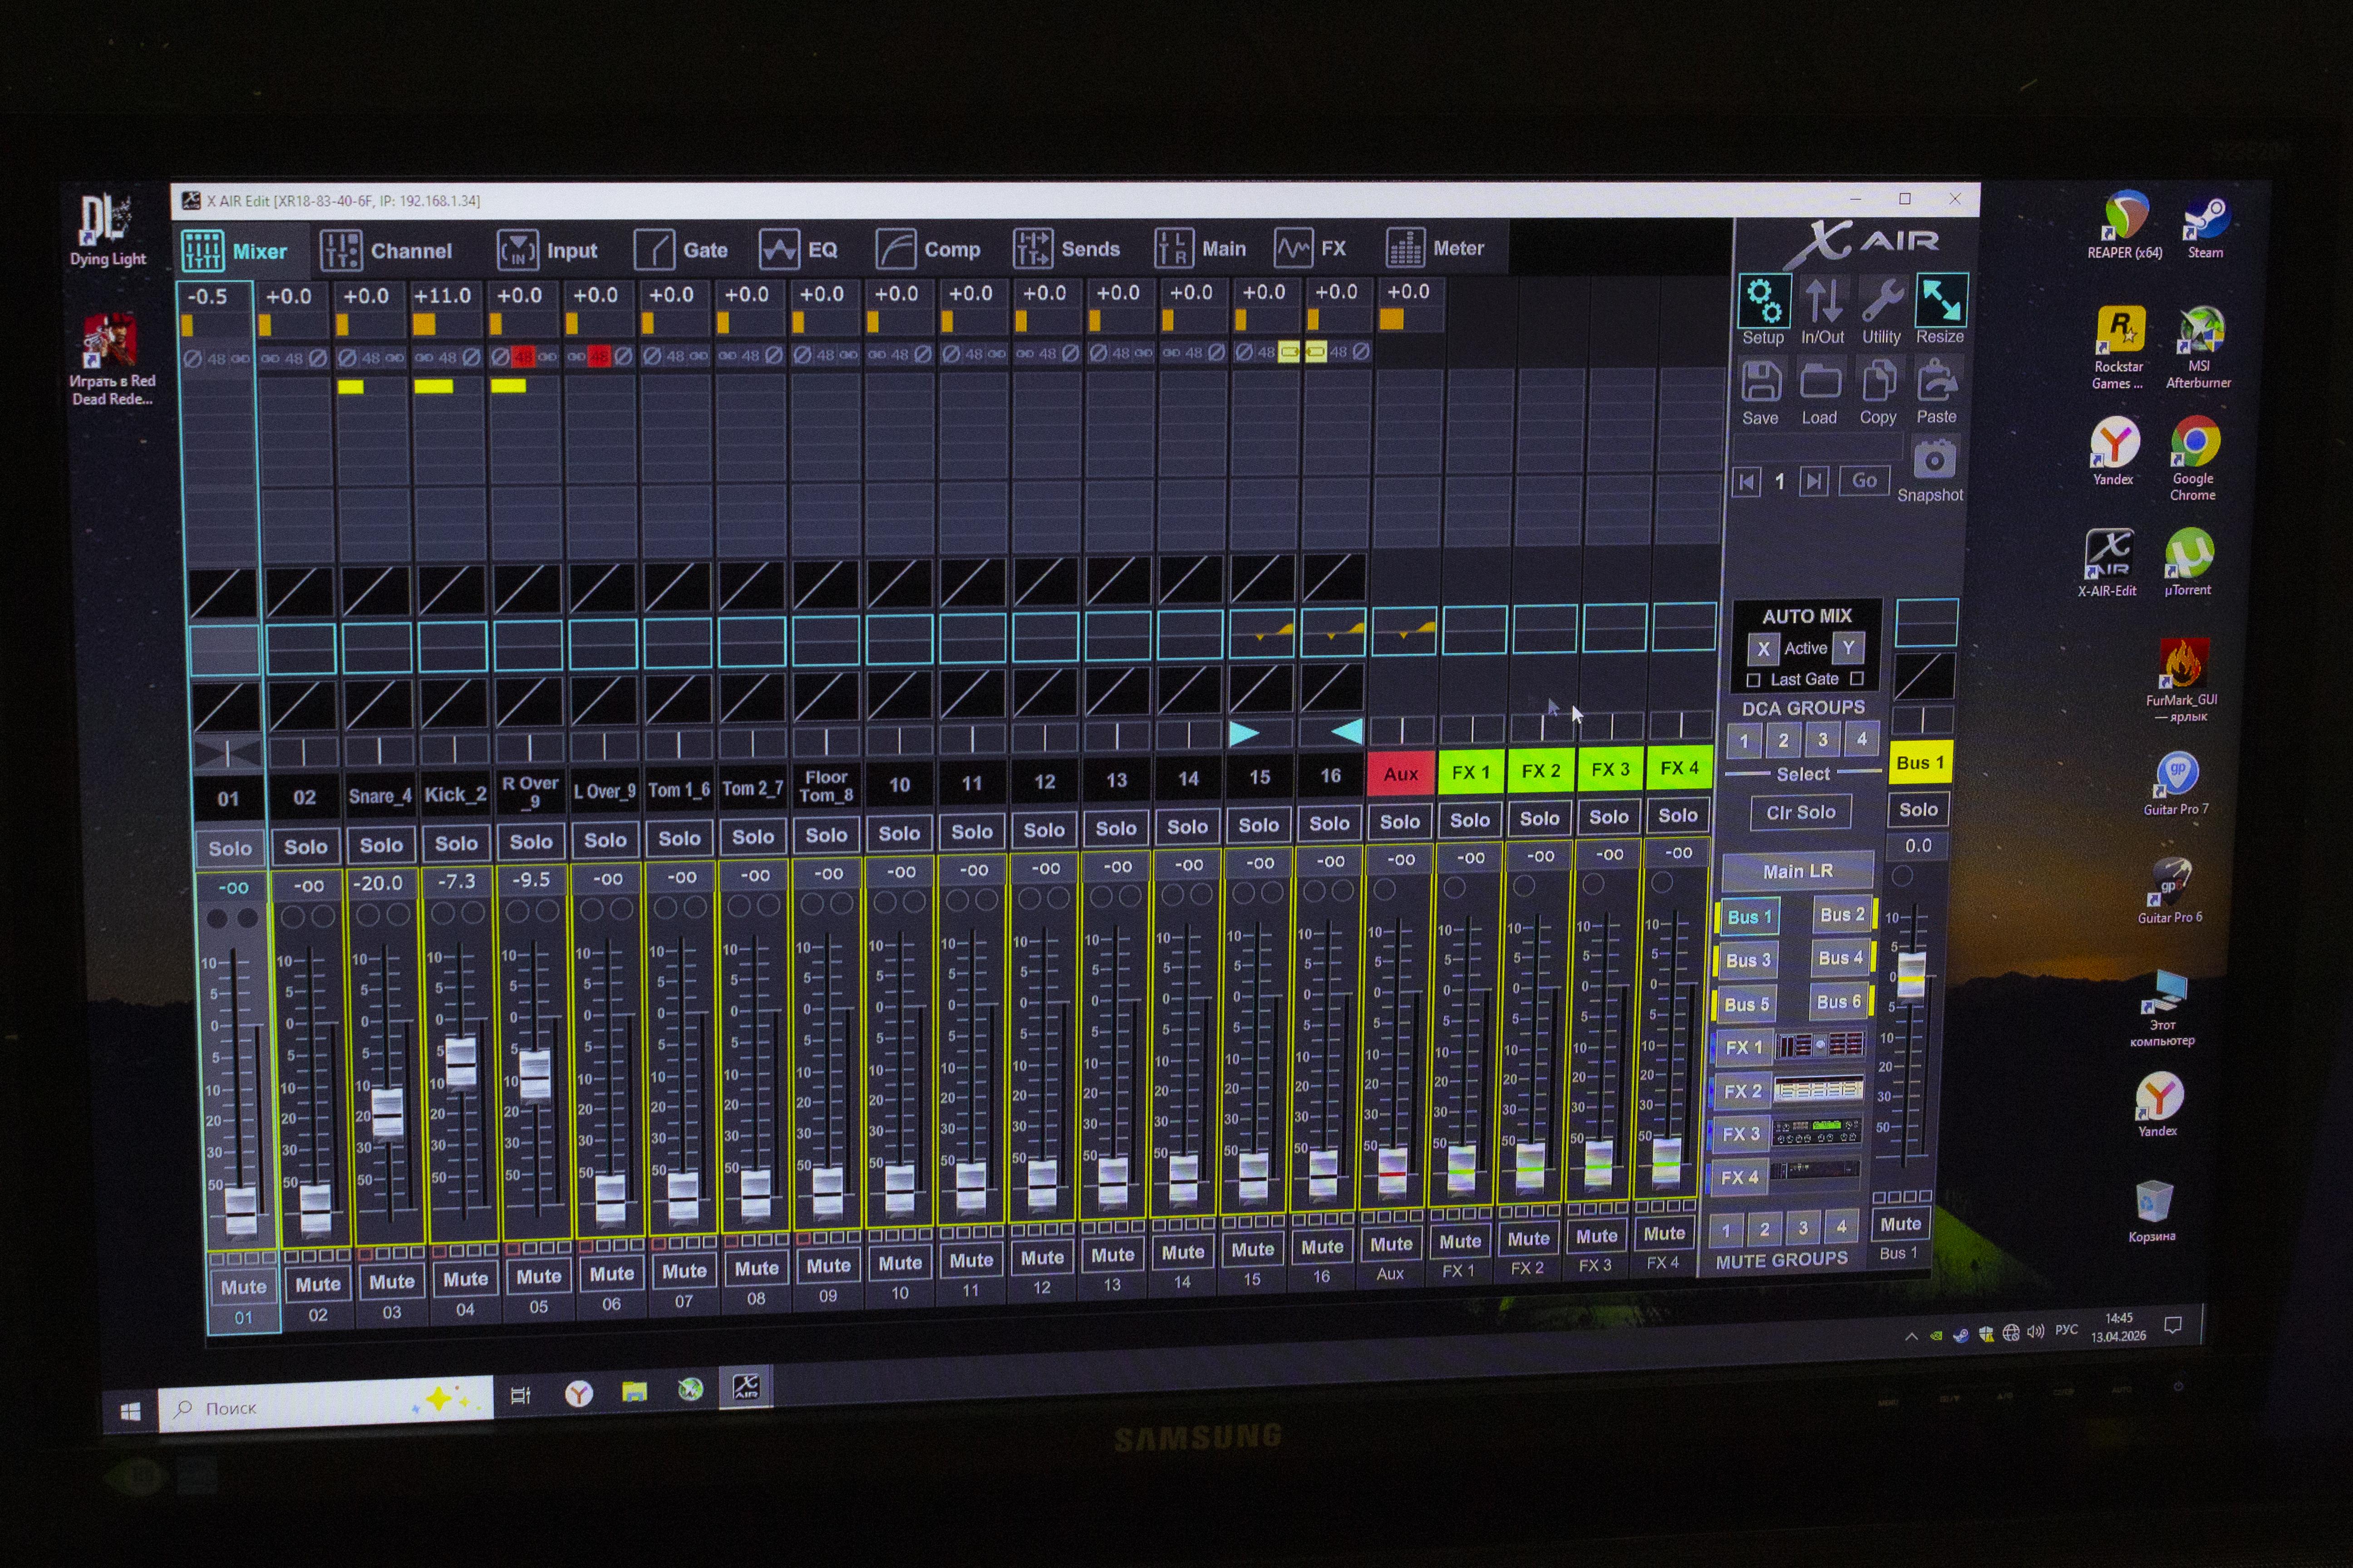Open MSI Afterburner desktop icon
Image resolution: width=2353 pixels, height=1568 pixels.
[x=2199, y=347]
